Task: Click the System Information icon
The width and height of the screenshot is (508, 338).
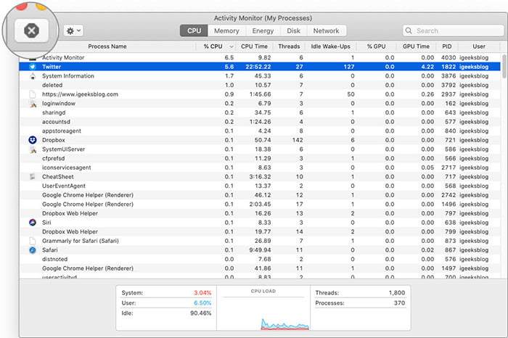Action: point(33,76)
